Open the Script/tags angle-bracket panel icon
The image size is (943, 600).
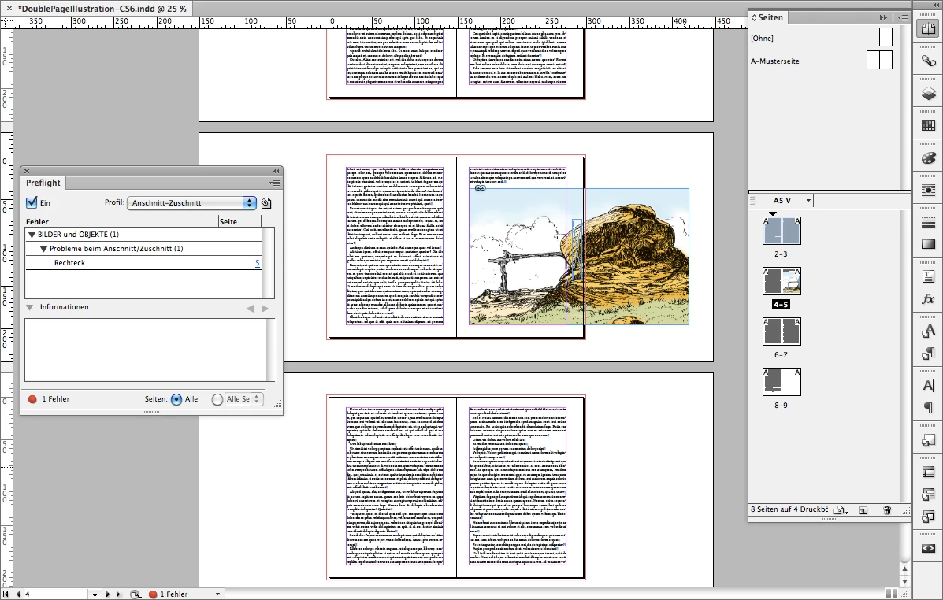pos(928,548)
